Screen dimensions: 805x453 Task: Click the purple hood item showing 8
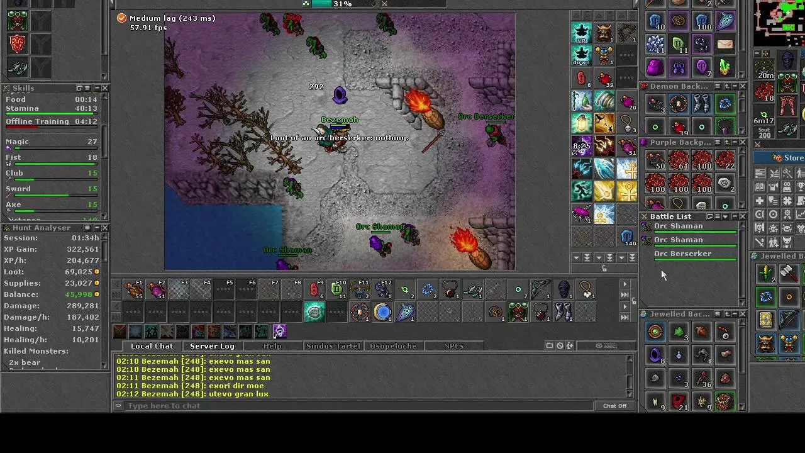[x=655, y=355]
